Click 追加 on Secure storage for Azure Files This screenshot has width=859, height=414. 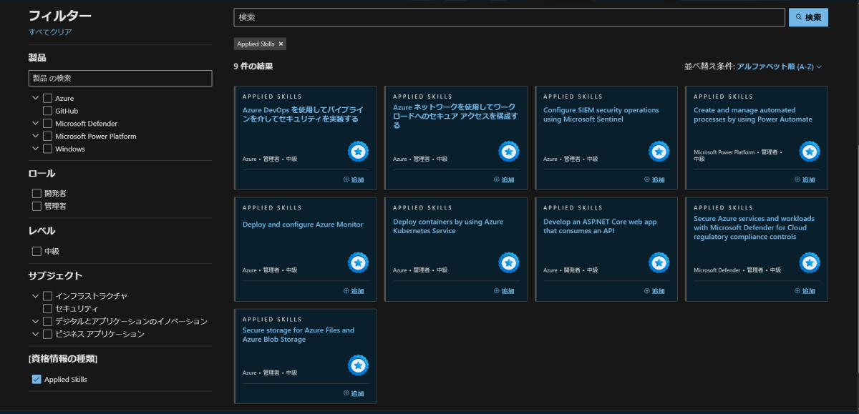coord(354,393)
